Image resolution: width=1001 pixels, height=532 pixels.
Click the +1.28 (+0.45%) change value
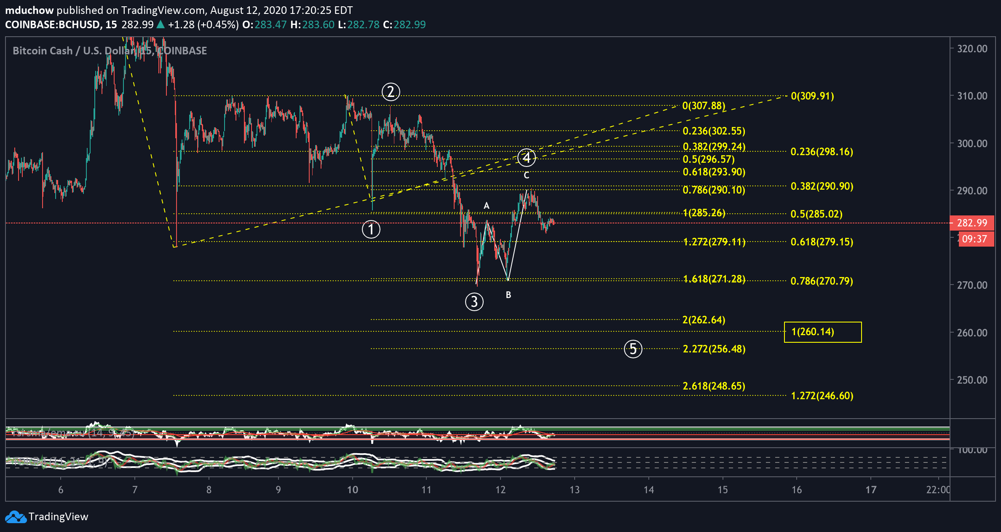tap(203, 24)
